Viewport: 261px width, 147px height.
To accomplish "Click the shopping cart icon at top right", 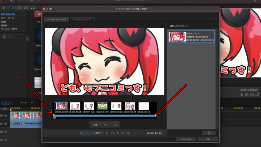I will click(x=255, y=1).
